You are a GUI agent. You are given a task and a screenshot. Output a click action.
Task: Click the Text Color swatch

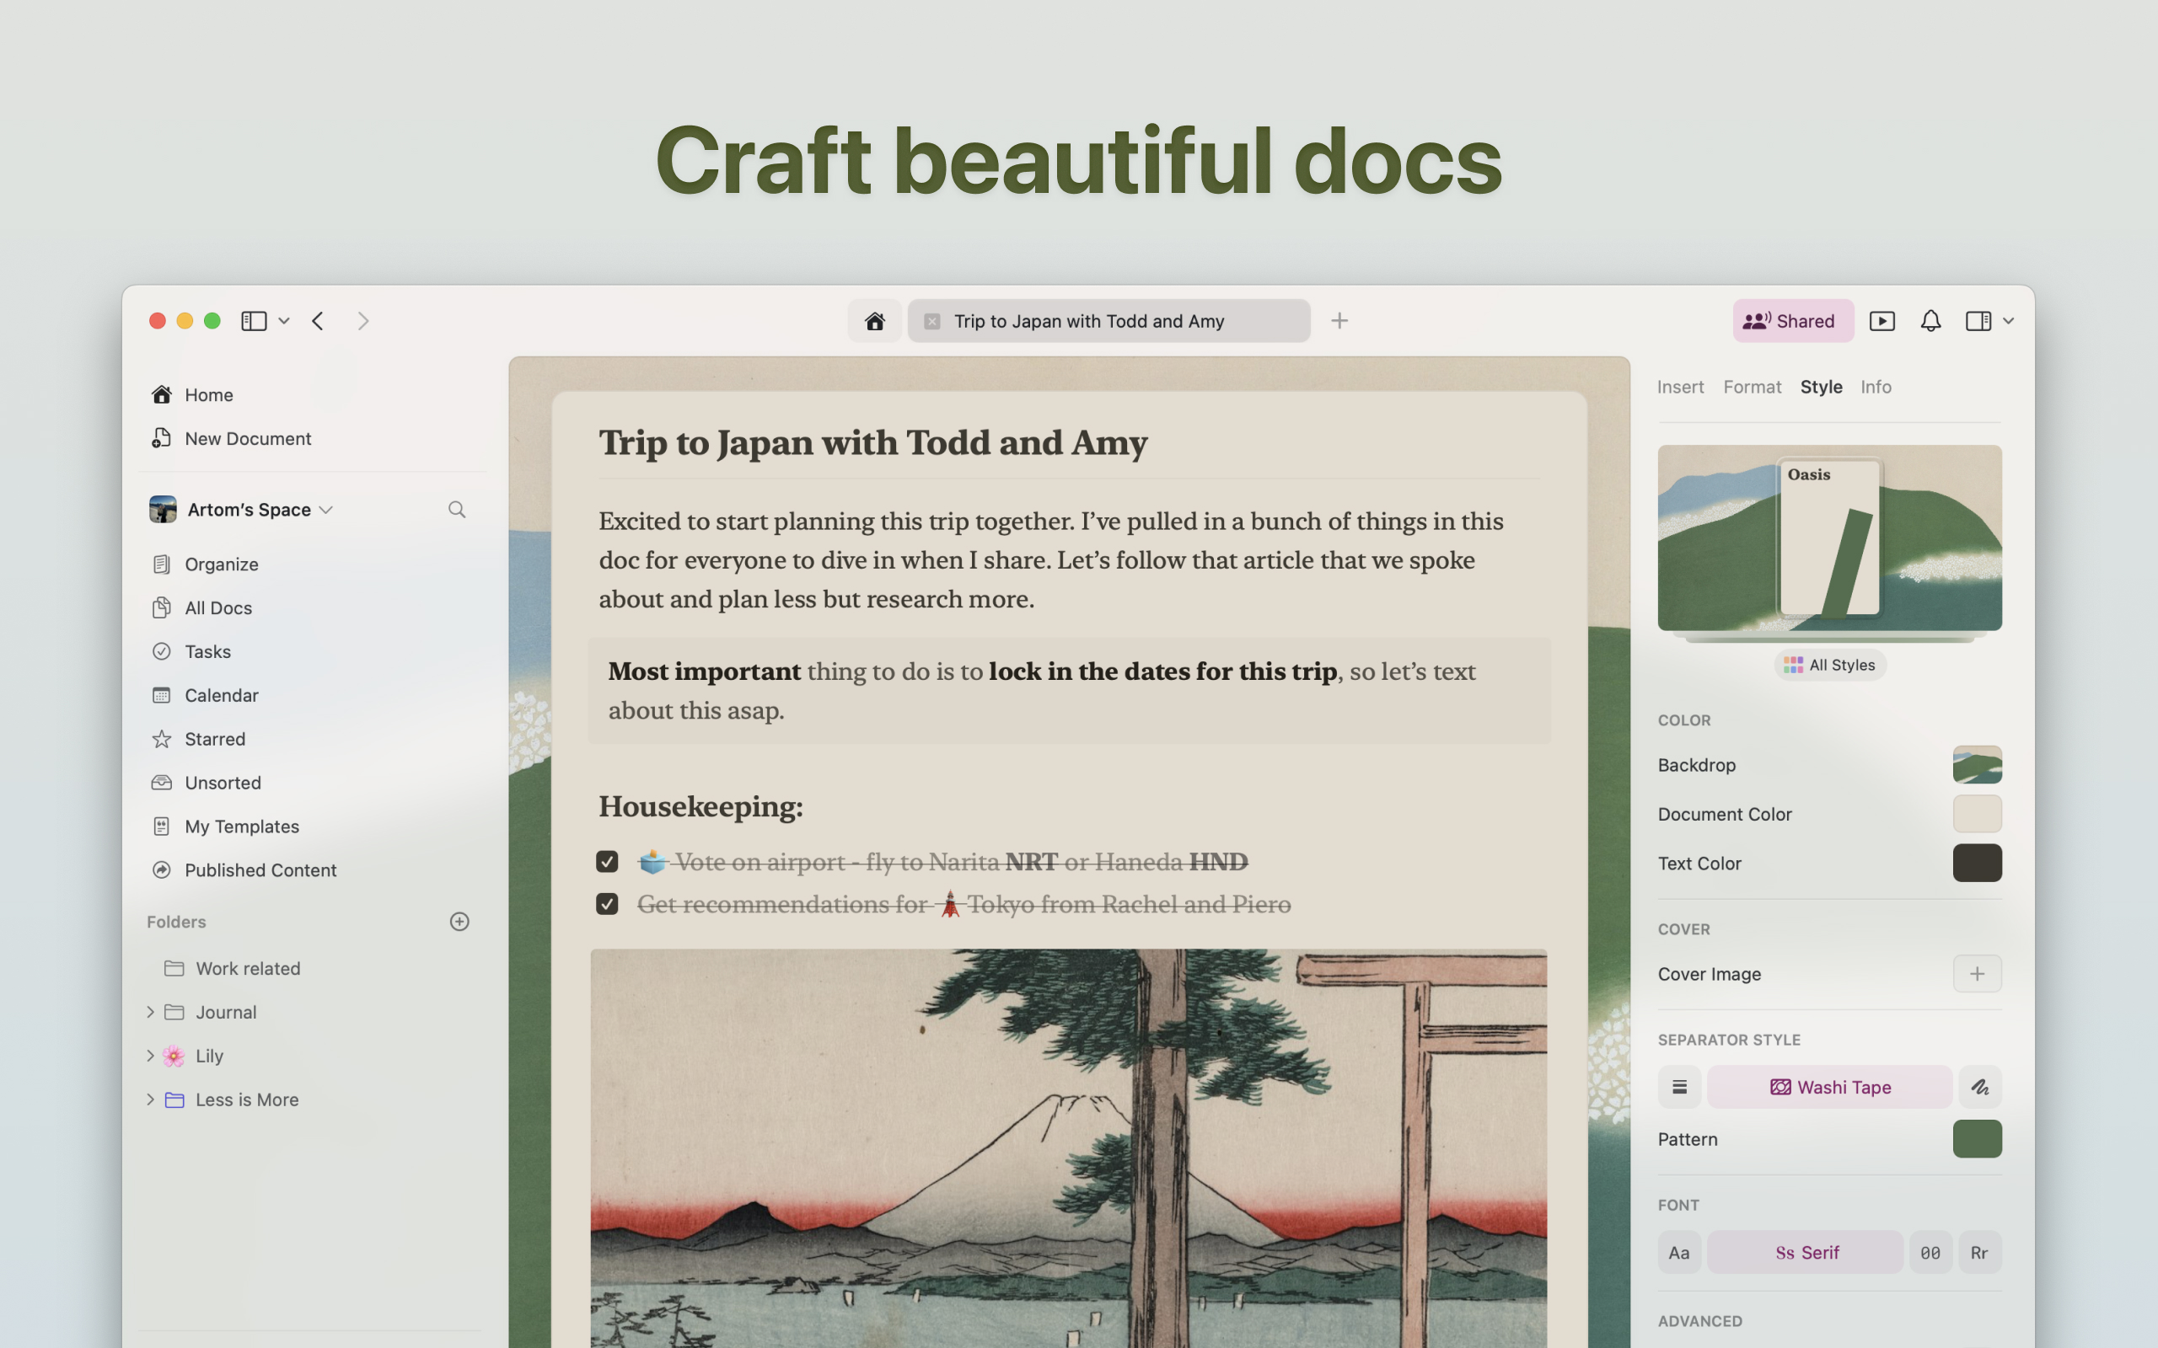pyautogui.click(x=1977, y=862)
